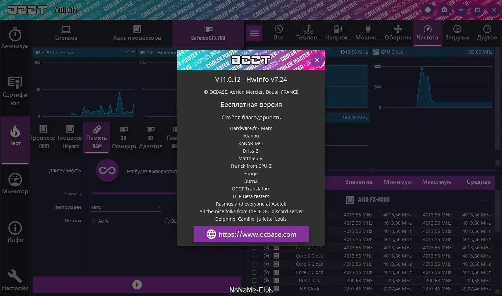Tick the Core 5 Clock checkbox

tap(254, 256)
